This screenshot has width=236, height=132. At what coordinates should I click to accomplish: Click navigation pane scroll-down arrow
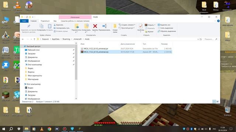[x=76, y=99]
